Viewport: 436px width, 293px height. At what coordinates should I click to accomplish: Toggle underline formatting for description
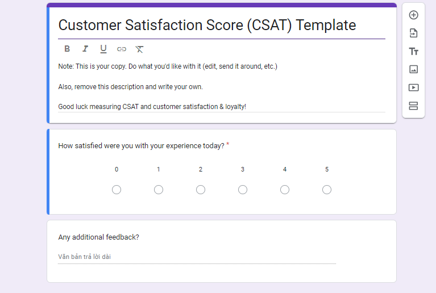coord(103,49)
